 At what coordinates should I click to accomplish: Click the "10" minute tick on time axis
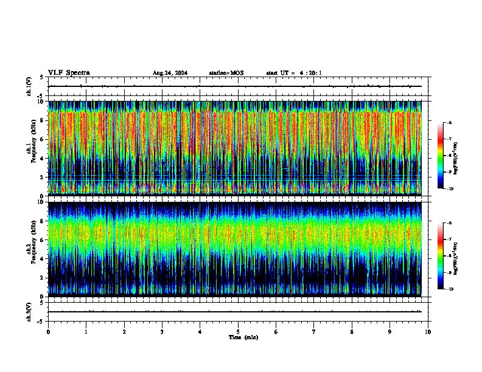[x=428, y=332]
